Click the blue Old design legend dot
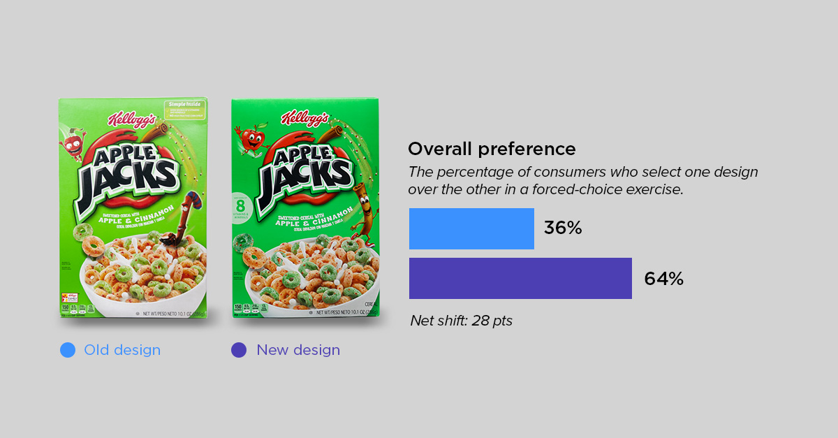Screen dimensions: 838x438 (x=68, y=350)
